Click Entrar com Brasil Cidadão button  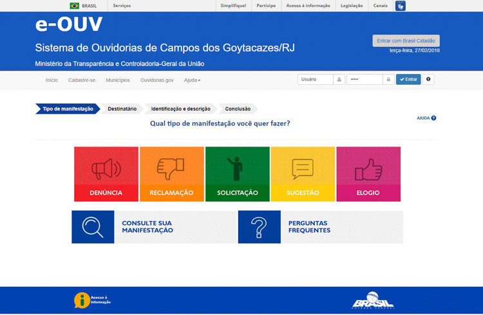point(406,40)
